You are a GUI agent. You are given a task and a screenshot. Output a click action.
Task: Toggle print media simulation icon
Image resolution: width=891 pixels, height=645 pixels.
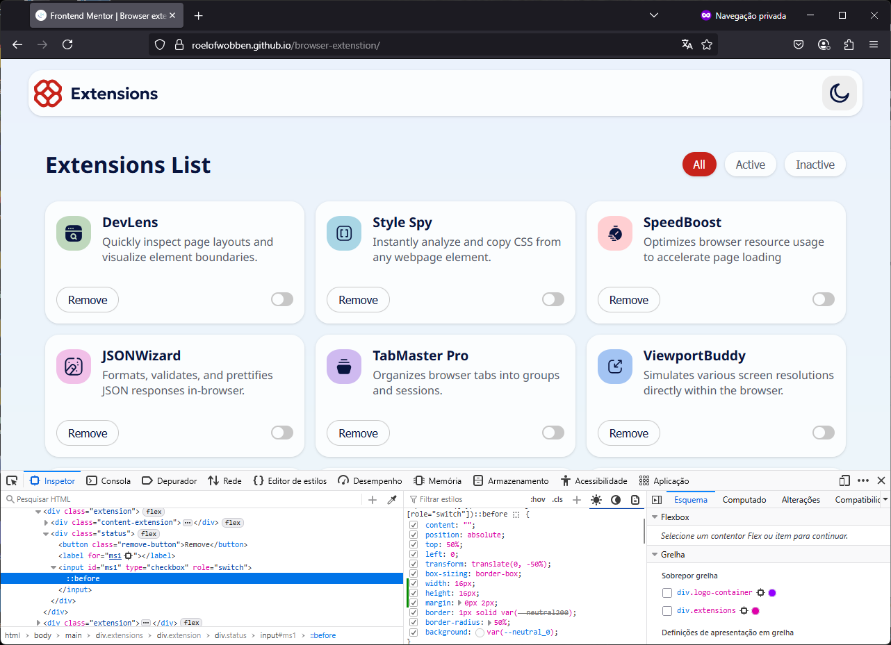pyautogui.click(x=635, y=500)
